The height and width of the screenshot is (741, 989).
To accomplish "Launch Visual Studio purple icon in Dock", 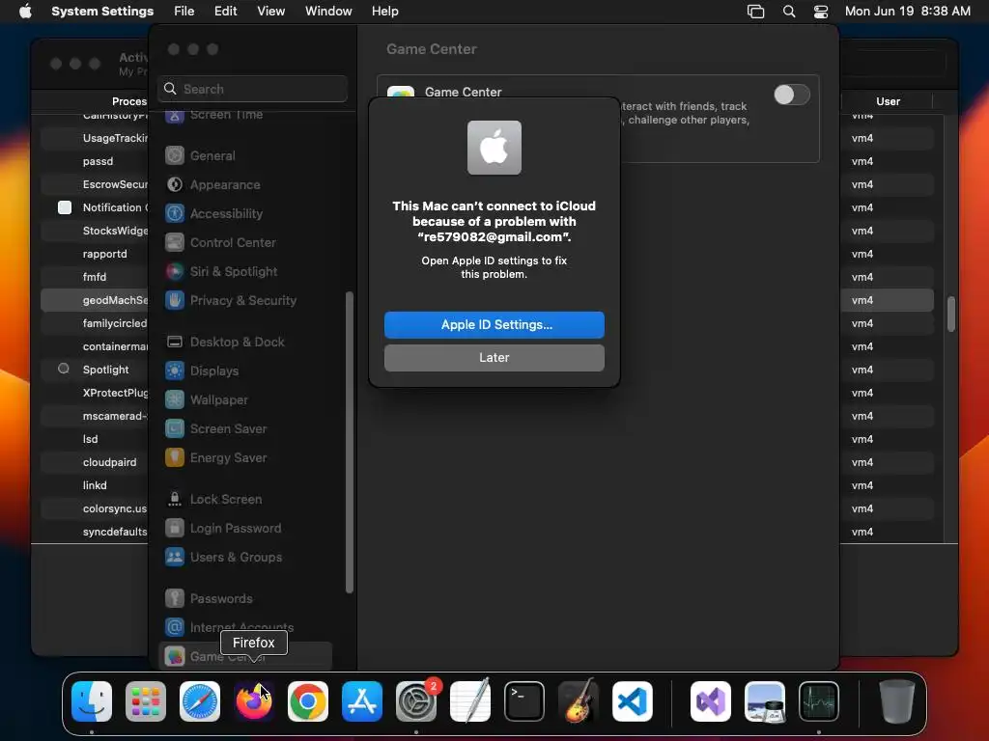I will point(711,701).
